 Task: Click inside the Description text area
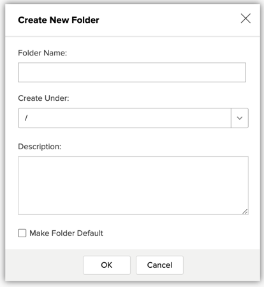coord(133,186)
